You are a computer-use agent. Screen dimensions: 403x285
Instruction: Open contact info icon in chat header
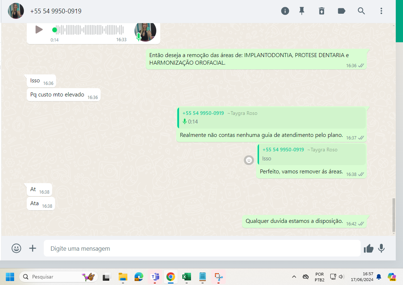pyautogui.click(x=285, y=11)
